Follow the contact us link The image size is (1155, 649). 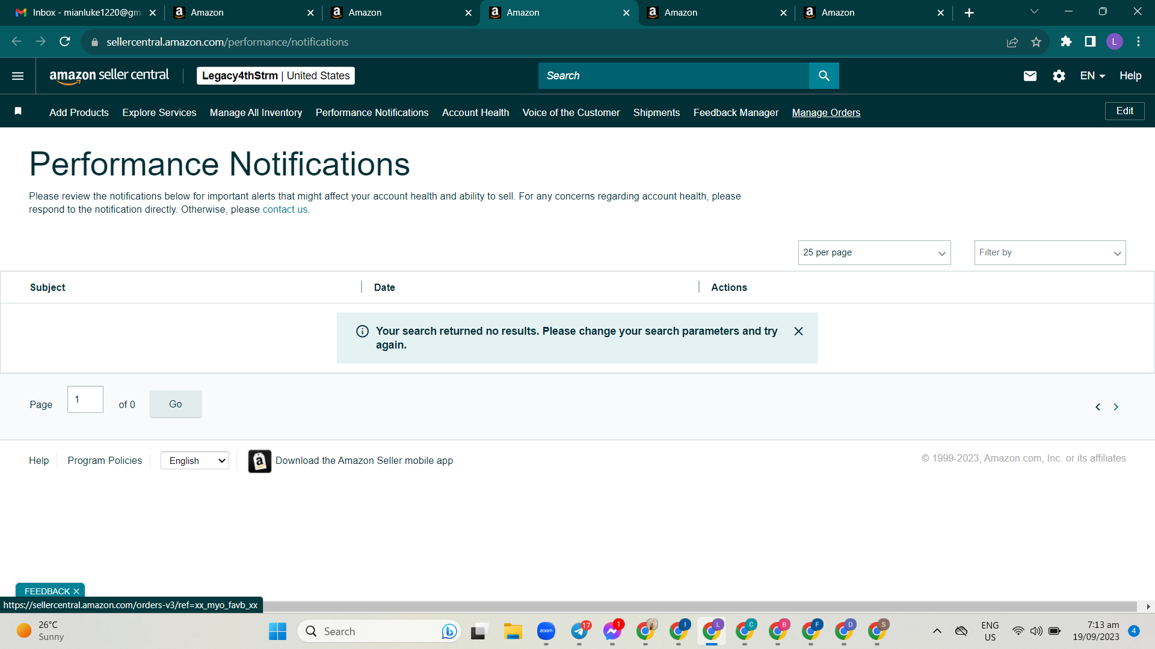[285, 210]
